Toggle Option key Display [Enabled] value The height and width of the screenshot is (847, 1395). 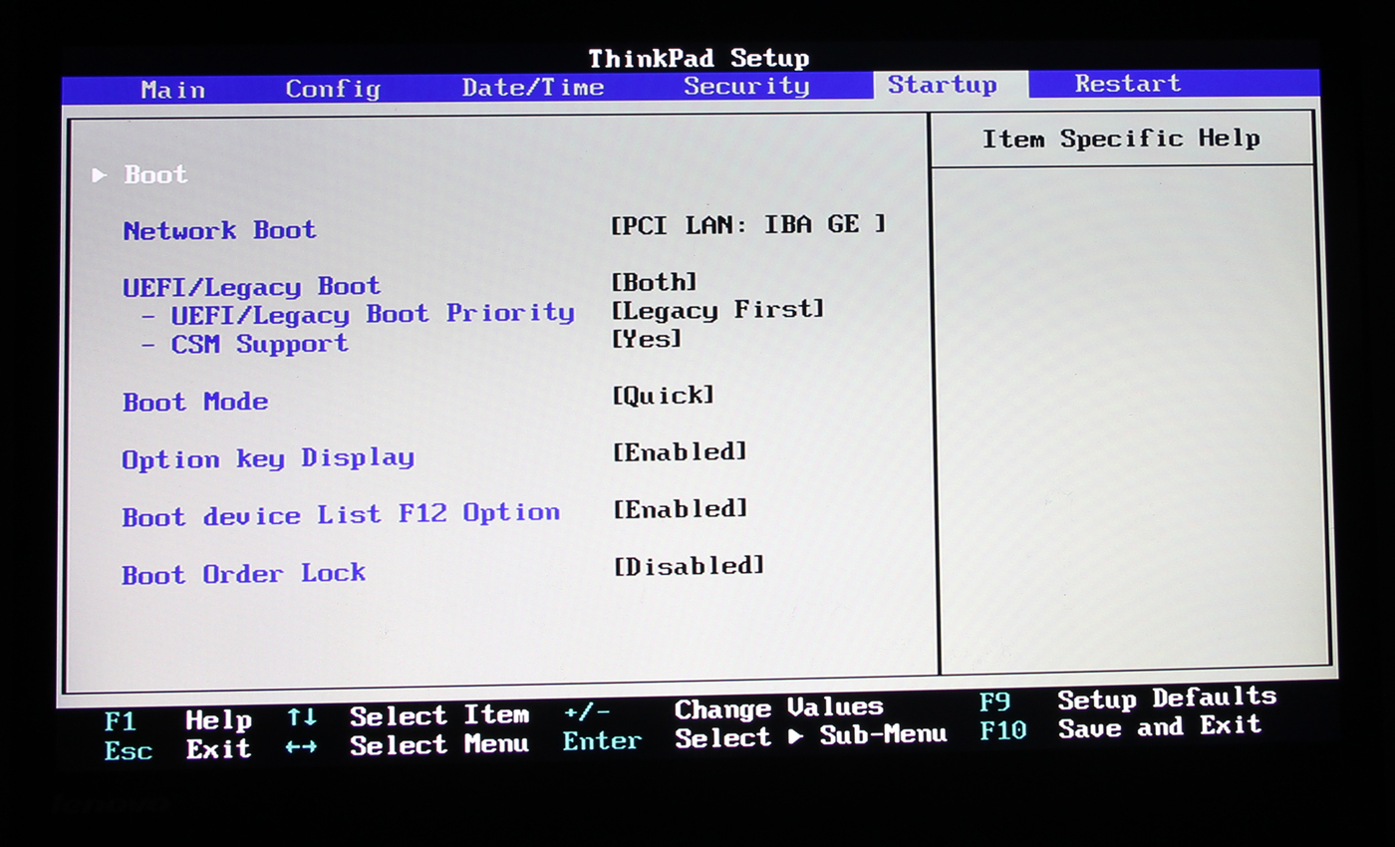(x=680, y=452)
